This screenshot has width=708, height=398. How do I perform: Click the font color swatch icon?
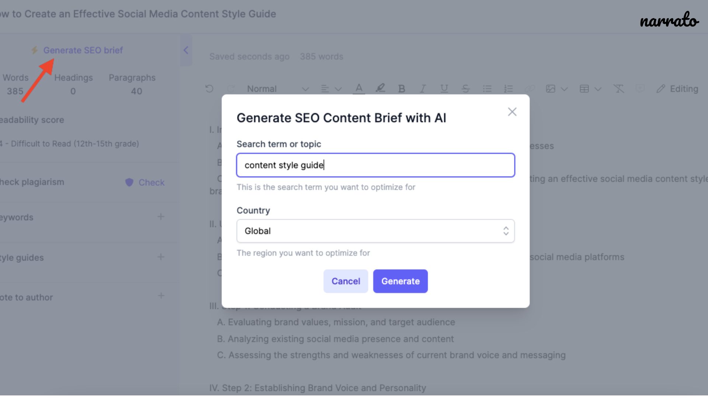point(359,89)
